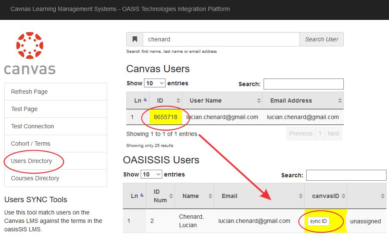This screenshot has width=389, height=236.
Task: Sort OASISSIS Users by canvasID column
Action: [x=326, y=196]
